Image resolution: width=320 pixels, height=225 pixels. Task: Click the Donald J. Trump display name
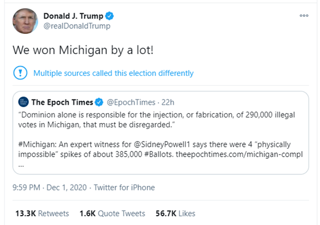click(x=73, y=16)
